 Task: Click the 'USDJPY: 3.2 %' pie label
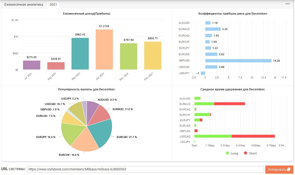pyautogui.click(x=70, y=98)
